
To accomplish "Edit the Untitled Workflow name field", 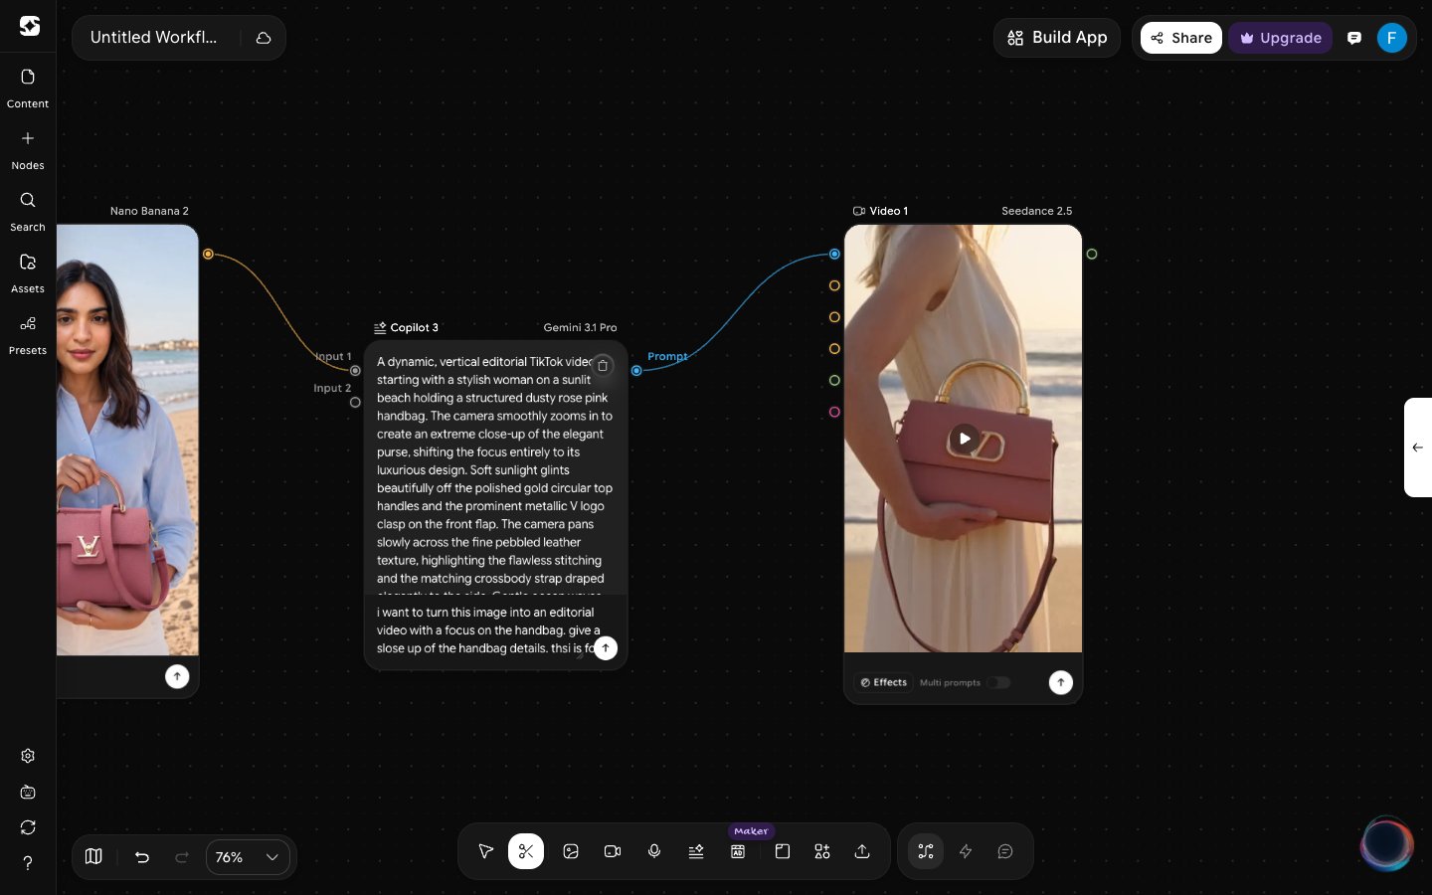I will tap(154, 38).
